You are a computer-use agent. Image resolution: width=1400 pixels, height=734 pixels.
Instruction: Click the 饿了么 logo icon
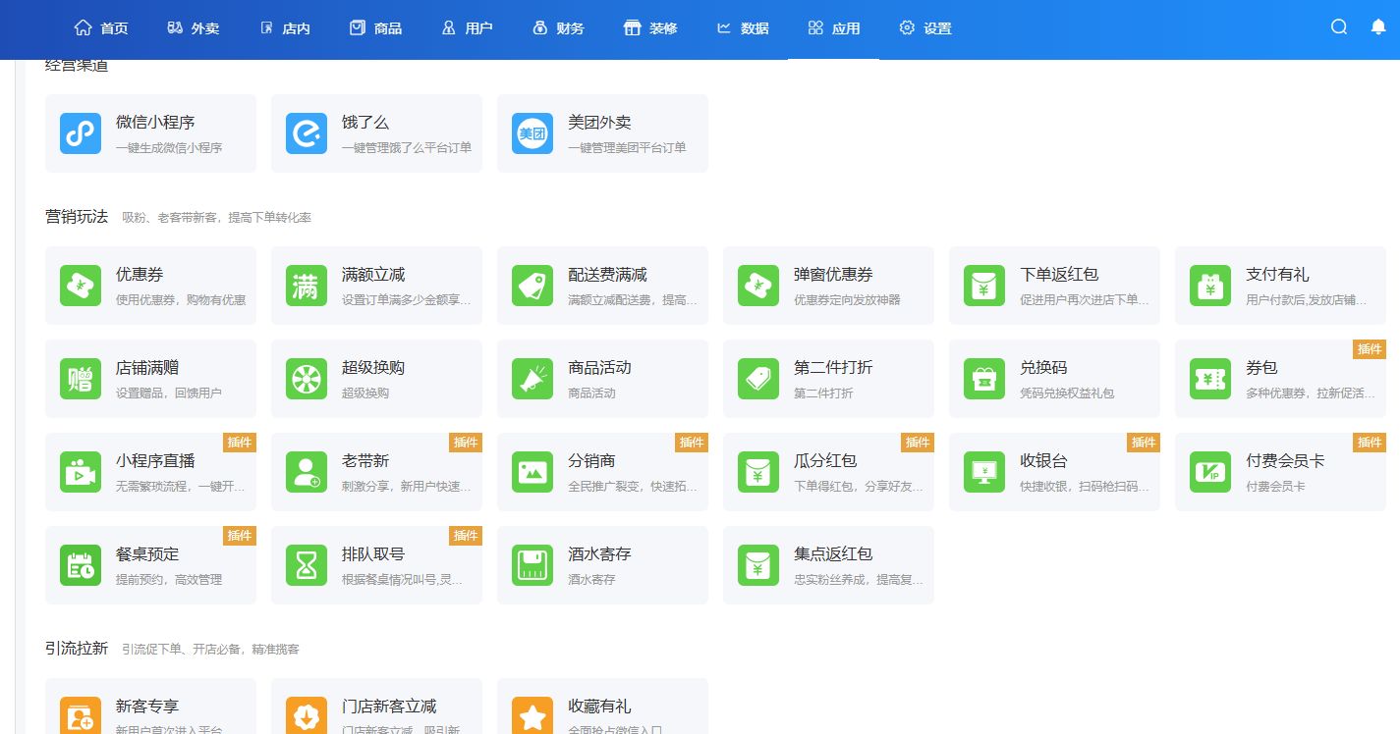pos(307,133)
